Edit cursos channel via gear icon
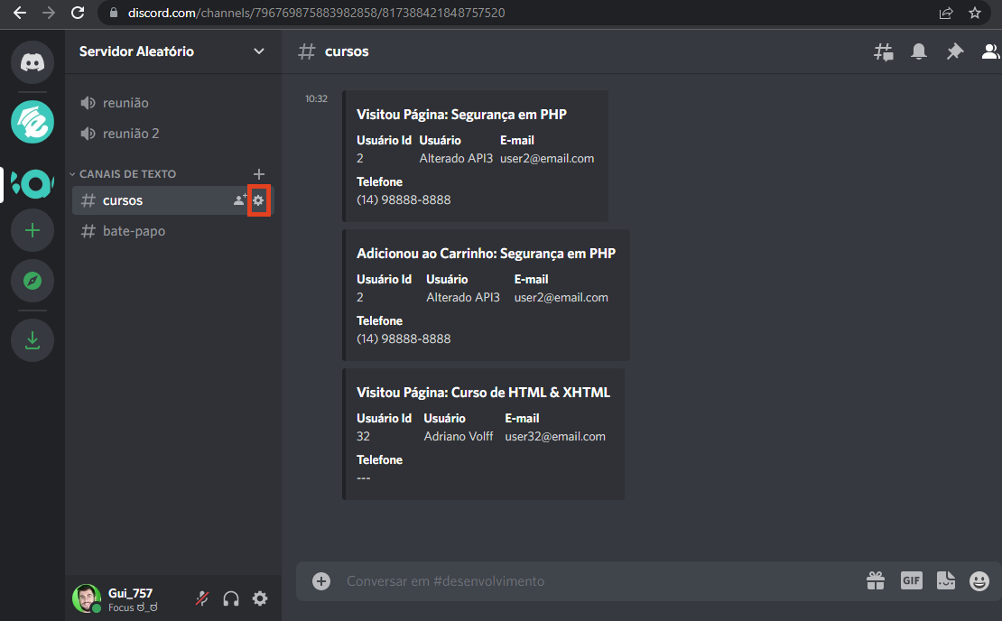 258,200
